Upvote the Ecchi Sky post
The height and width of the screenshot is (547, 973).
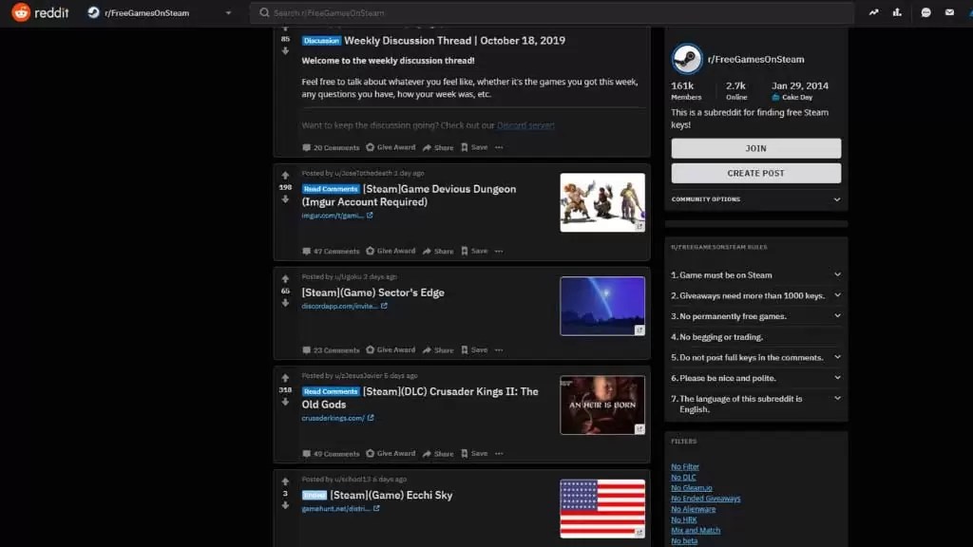(x=285, y=481)
